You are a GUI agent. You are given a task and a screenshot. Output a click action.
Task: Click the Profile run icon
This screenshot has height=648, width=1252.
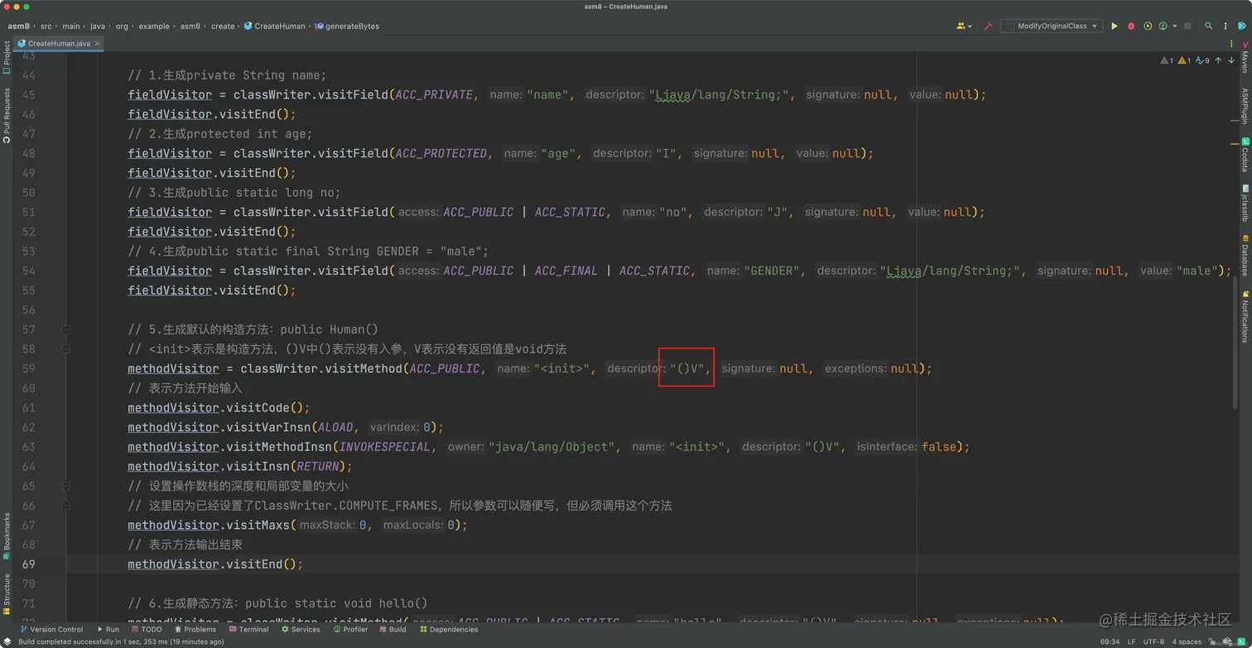coord(1163,26)
